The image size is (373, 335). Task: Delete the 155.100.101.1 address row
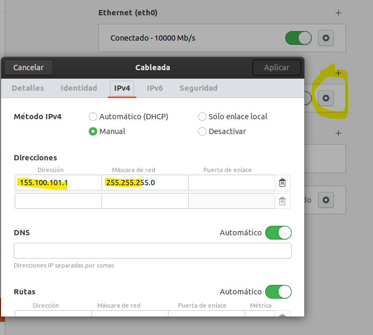tap(282, 183)
